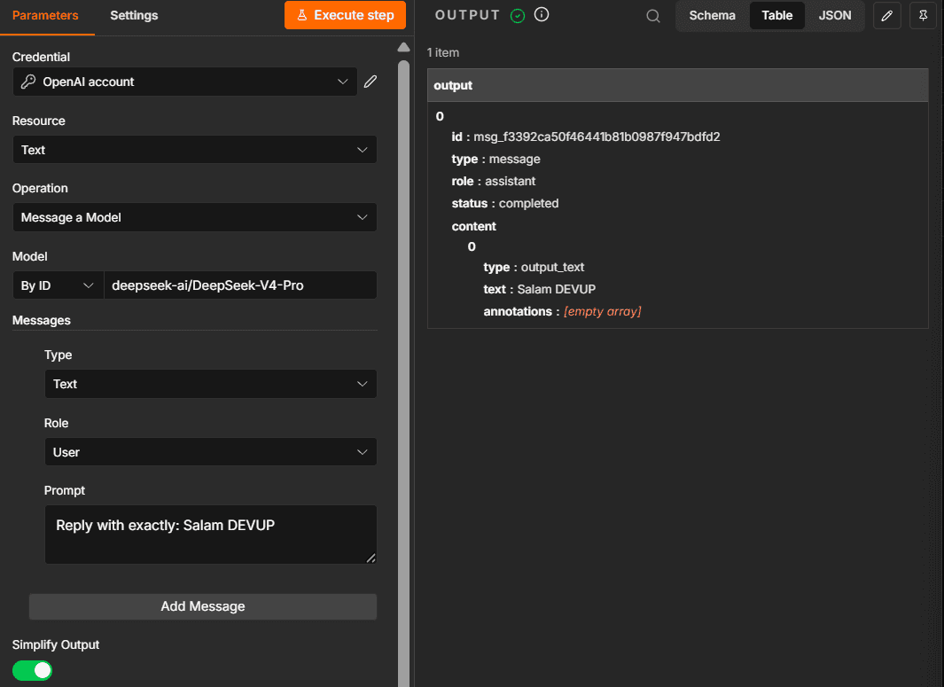Switch output view to JSON
Screen dimensions: 944x687
[834, 16]
